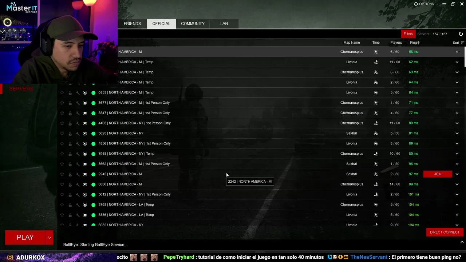Expand chevron next to JOIN for server 2242
The width and height of the screenshot is (466, 262).
click(x=457, y=174)
